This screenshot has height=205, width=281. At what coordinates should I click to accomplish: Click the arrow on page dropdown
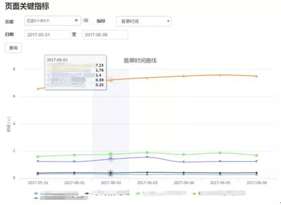[76, 20]
